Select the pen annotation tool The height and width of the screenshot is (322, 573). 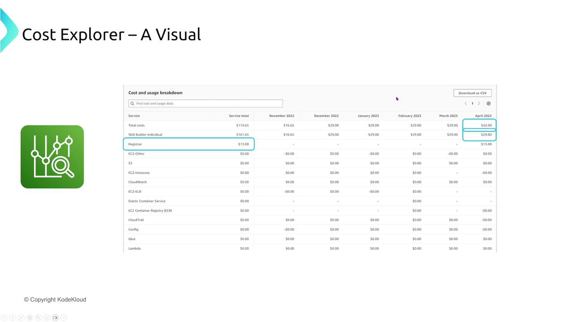click(x=21, y=318)
